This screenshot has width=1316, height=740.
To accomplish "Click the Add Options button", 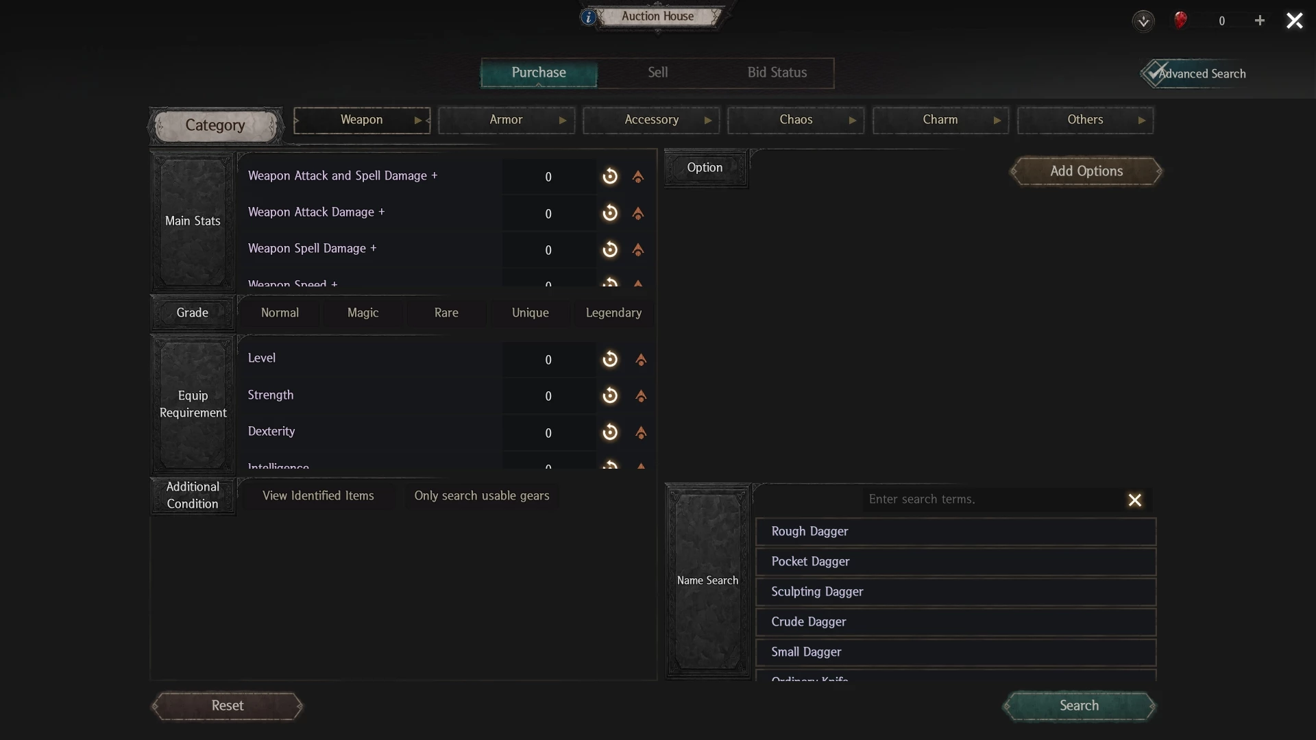I will (1086, 171).
